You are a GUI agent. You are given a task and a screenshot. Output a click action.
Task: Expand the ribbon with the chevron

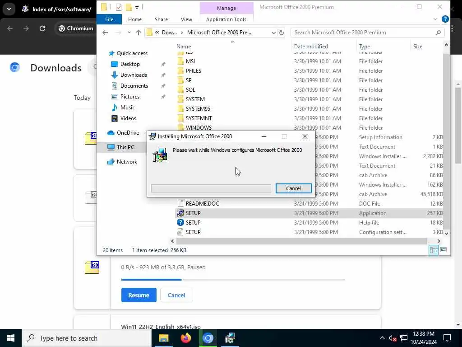(435, 19)
